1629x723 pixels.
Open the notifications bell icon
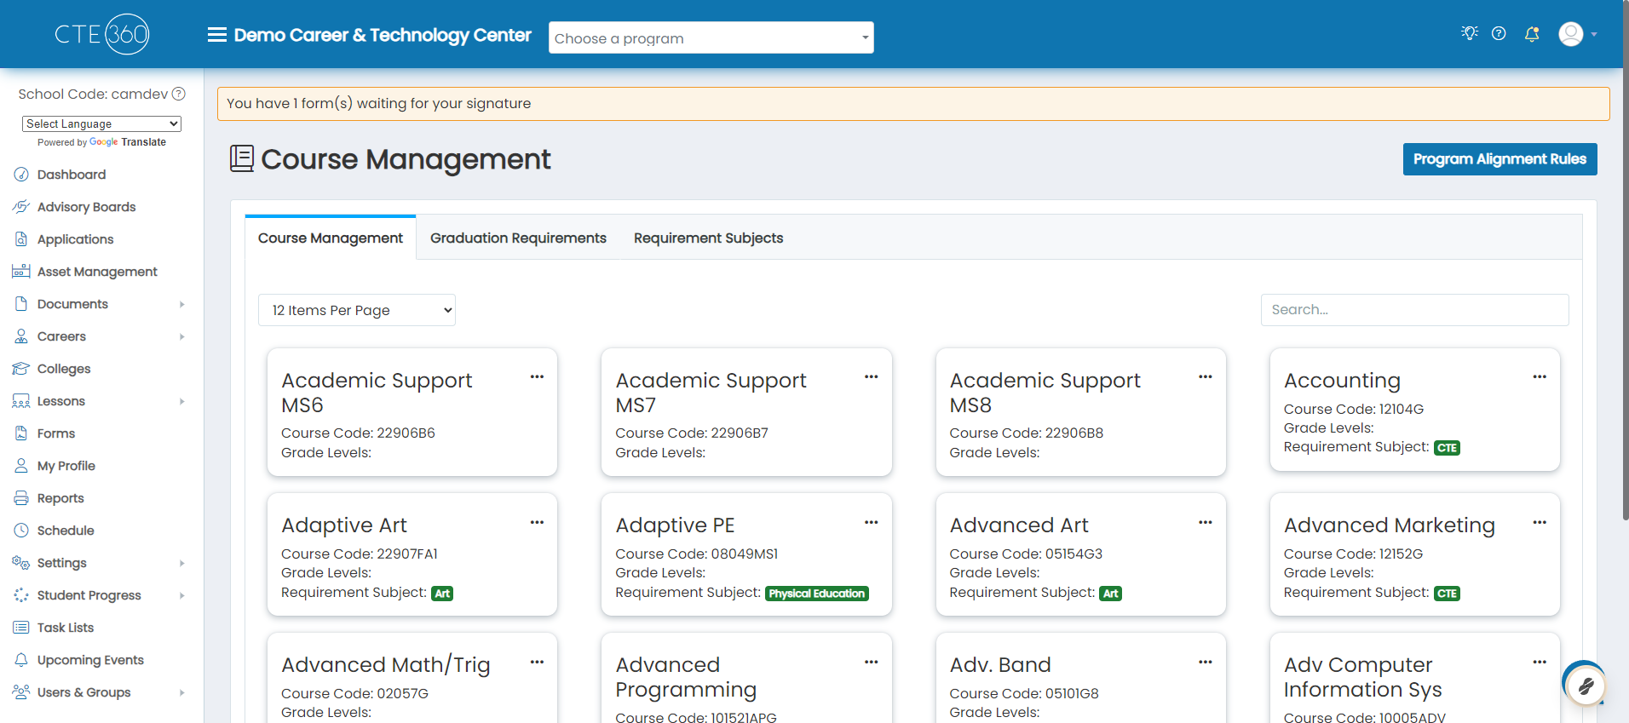pos(1532,34)
